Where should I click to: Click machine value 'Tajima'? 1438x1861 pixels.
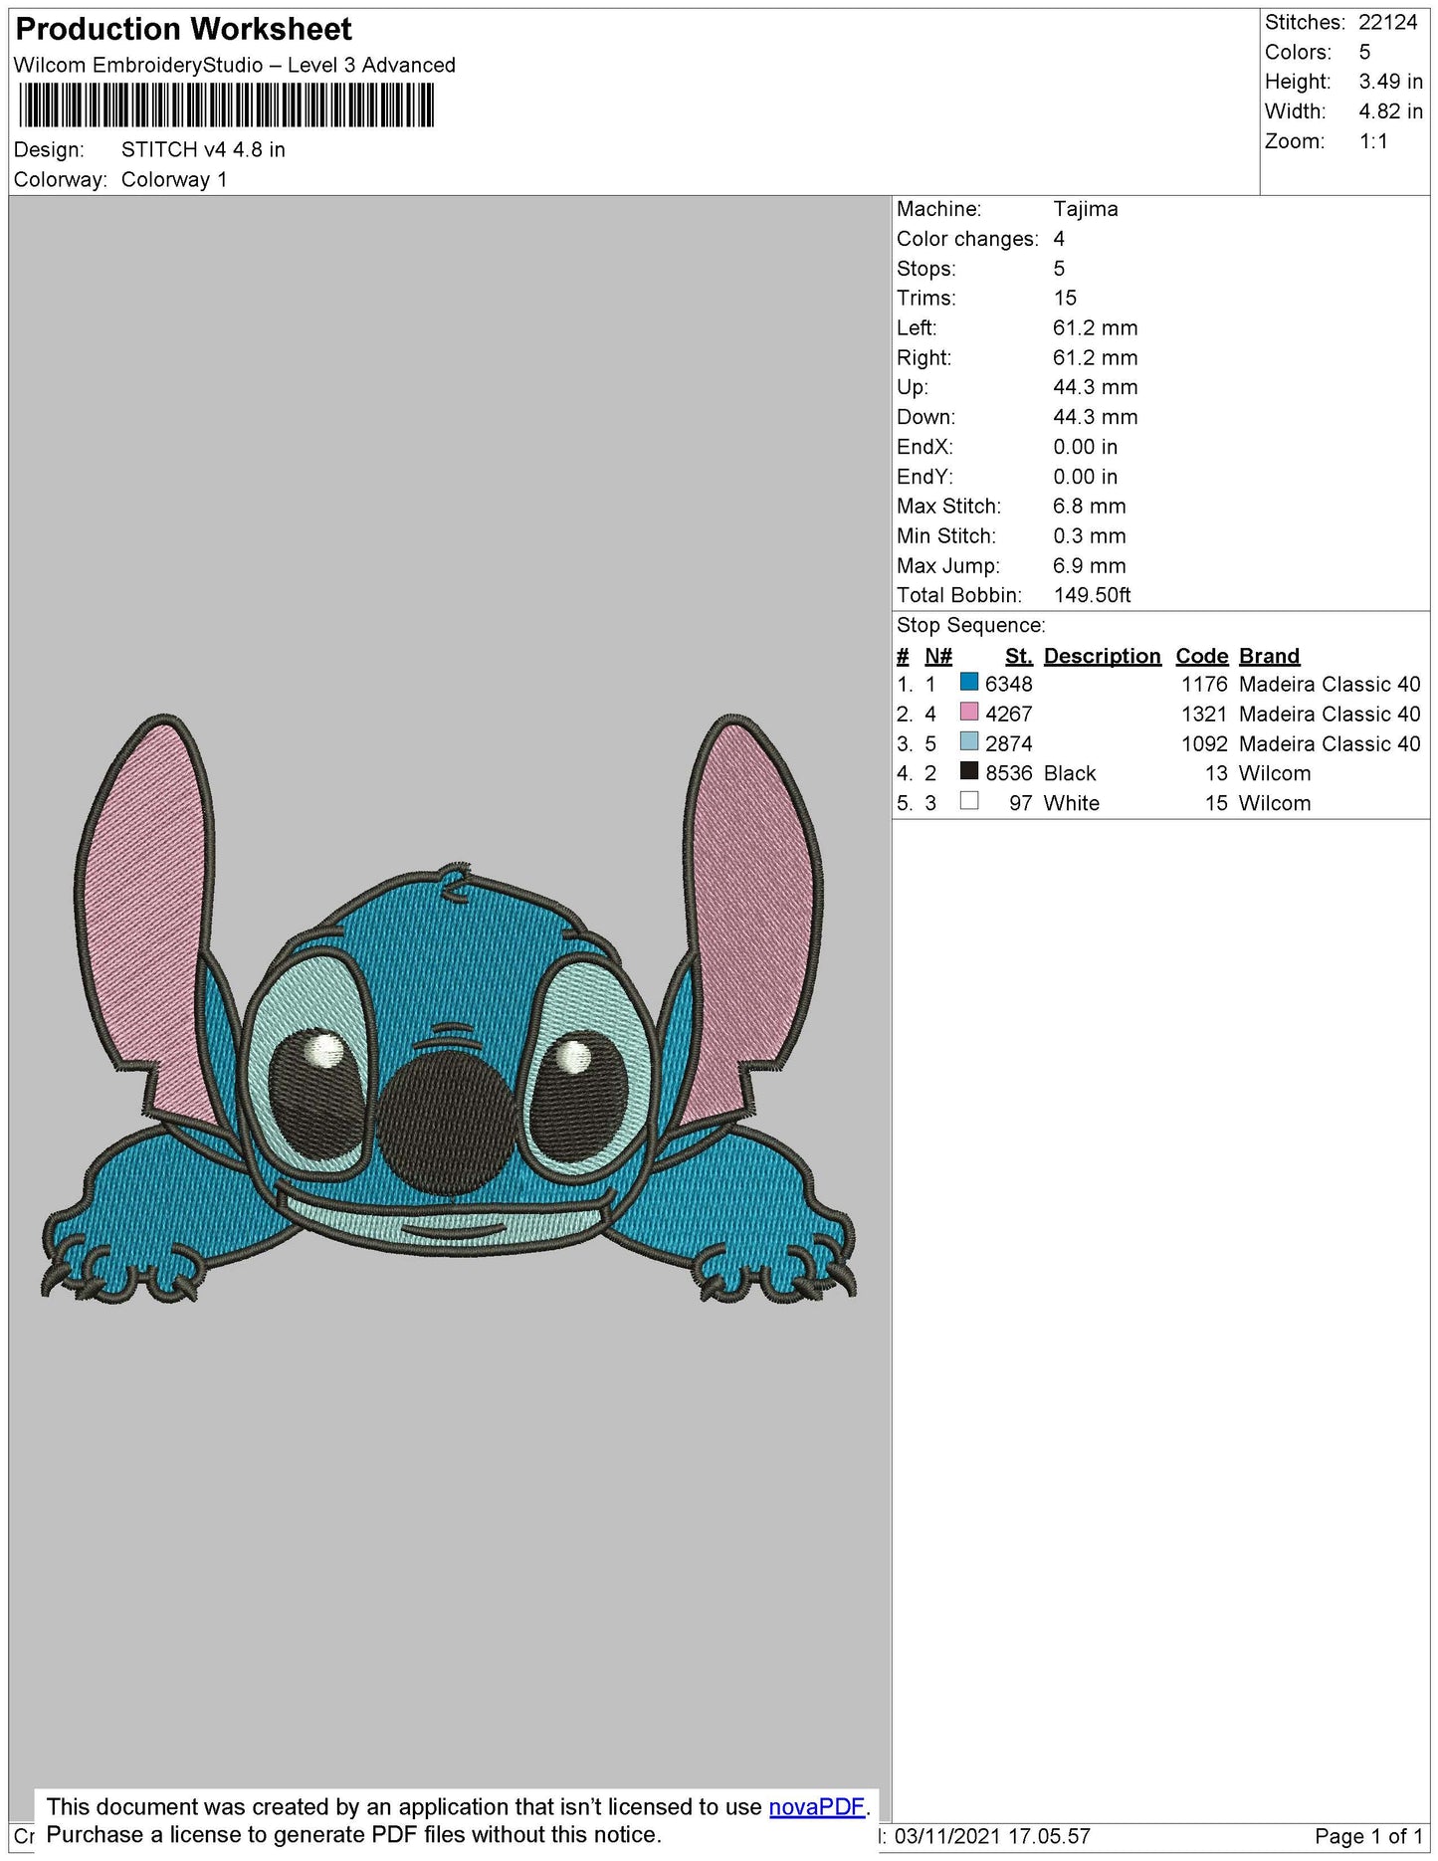[1086, 209]
